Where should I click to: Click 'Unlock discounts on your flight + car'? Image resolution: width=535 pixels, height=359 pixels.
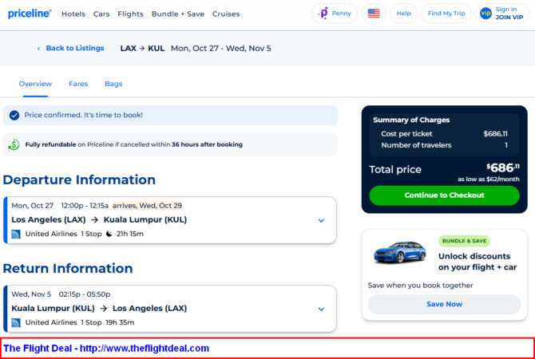point(478,262)
